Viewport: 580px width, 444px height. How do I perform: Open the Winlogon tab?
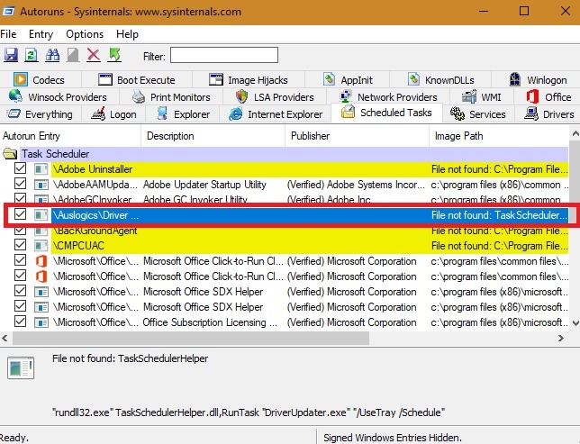(x=538, y=79)
